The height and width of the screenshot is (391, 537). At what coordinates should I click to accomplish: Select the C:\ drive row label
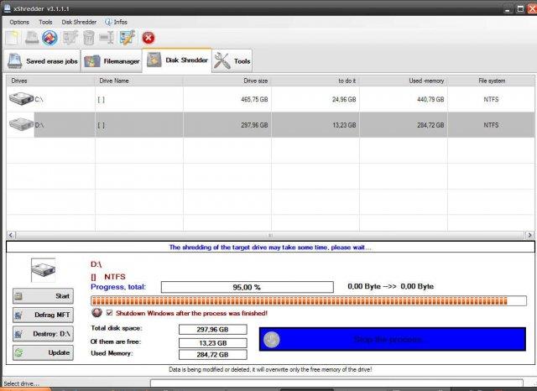[39, 99]
